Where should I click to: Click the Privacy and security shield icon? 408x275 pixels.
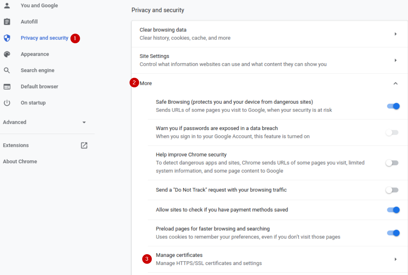click(7, 38)
